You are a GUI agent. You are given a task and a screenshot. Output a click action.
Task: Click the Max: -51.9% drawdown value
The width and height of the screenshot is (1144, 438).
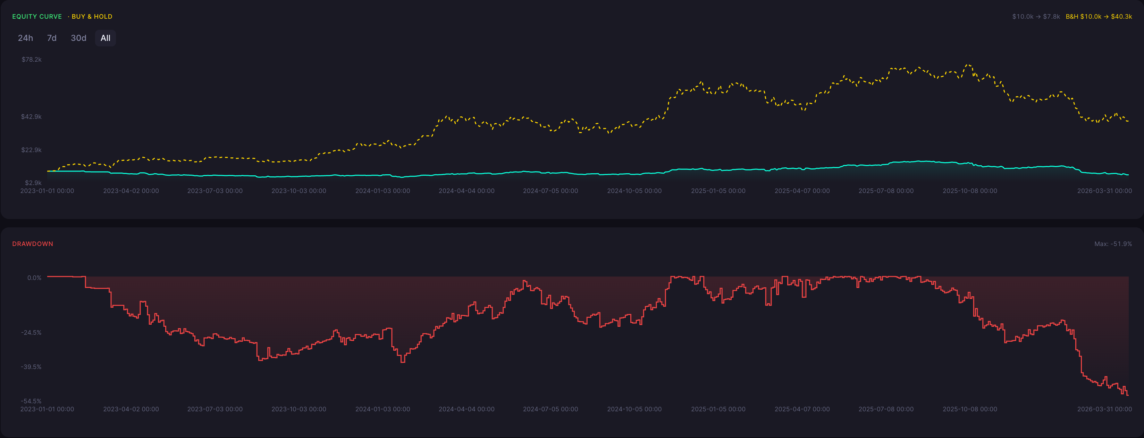[x=1113, y=244]
